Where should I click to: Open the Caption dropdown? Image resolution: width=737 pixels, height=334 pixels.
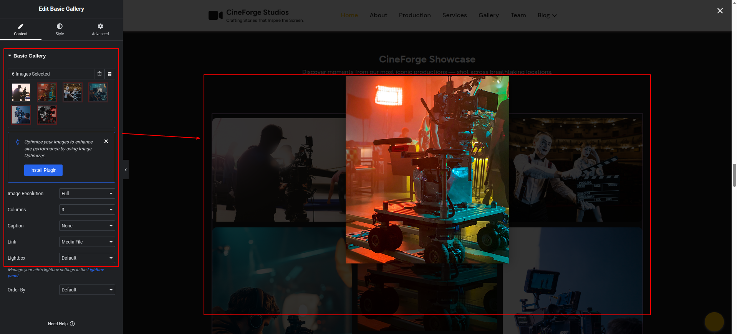click(87, 226)
